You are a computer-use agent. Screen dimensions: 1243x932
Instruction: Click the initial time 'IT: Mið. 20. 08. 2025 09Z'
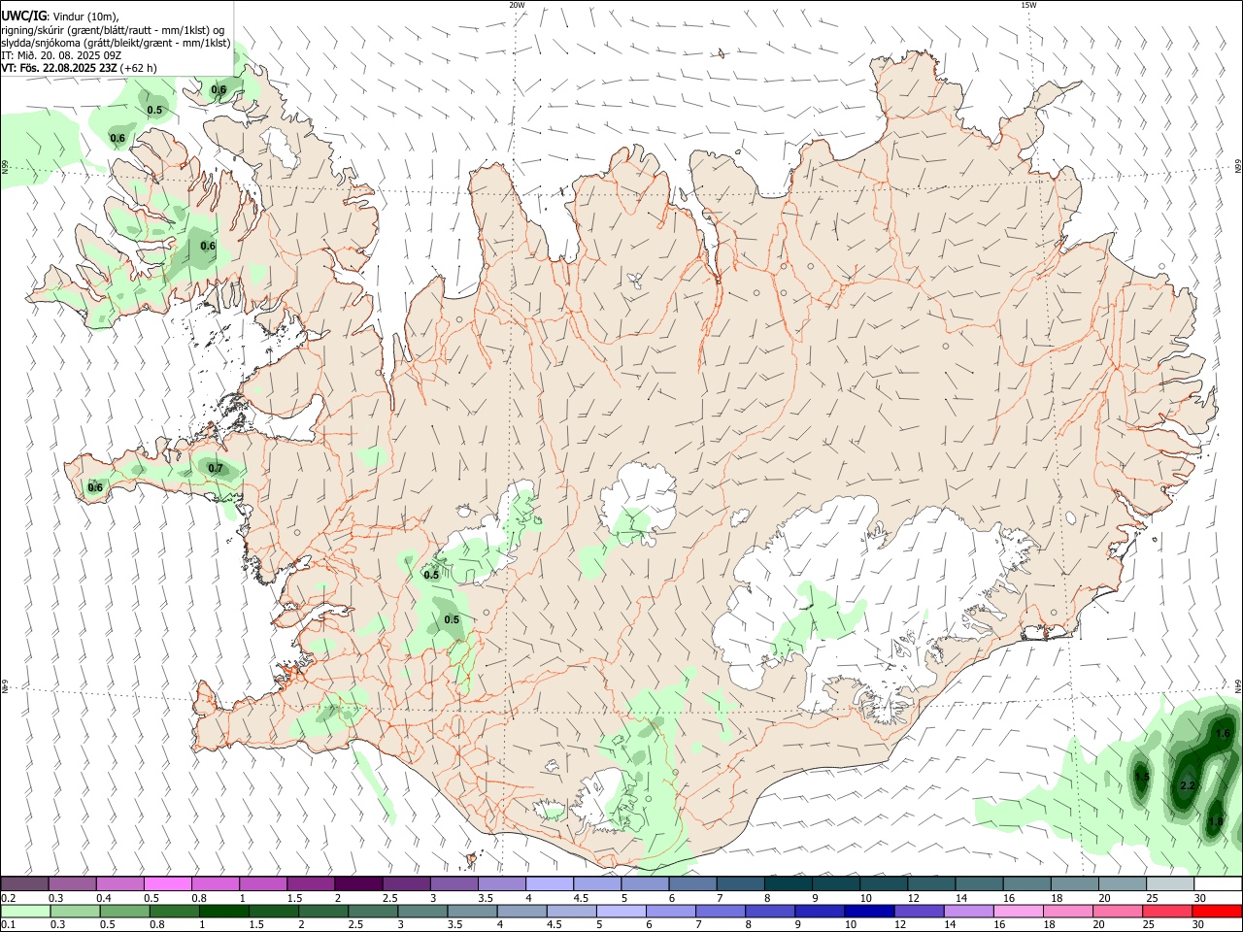coord(60,55)
